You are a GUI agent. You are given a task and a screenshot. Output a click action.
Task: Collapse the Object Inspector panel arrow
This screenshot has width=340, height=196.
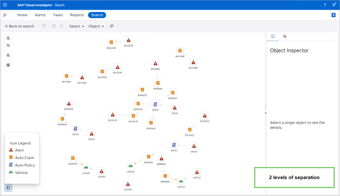[x=265, y=113]
